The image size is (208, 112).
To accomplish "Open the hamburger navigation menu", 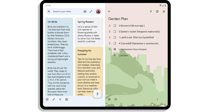I will (x=49, y=12).
